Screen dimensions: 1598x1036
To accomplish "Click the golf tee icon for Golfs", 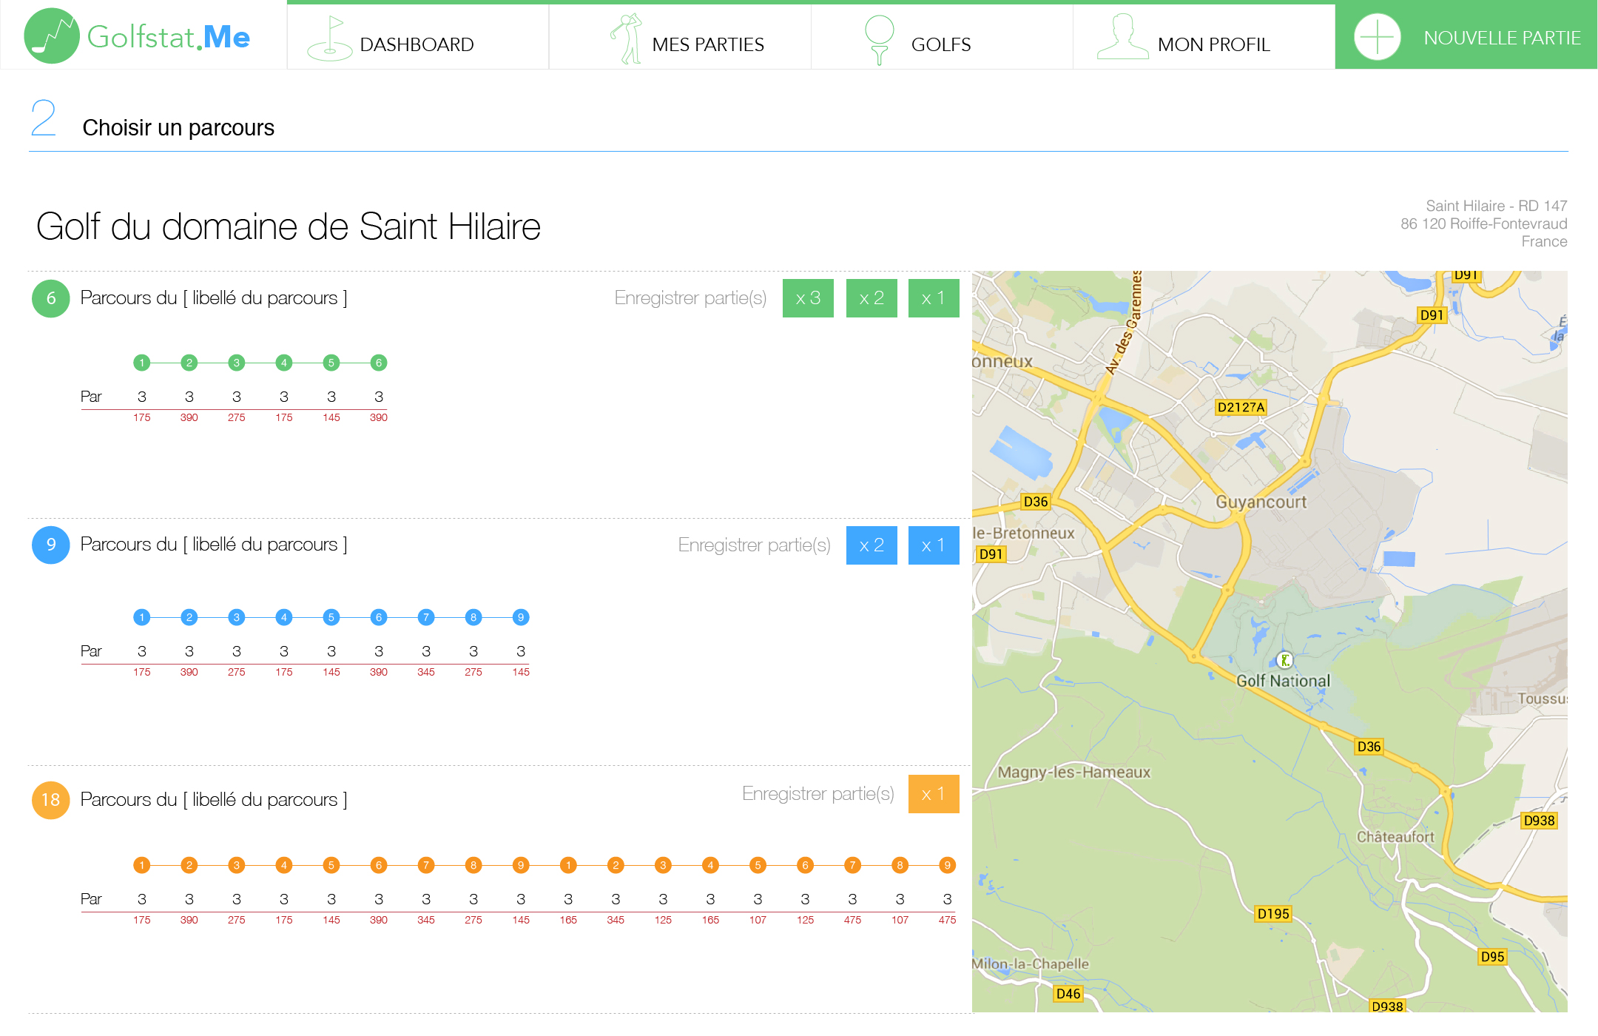I will [880, 40].
